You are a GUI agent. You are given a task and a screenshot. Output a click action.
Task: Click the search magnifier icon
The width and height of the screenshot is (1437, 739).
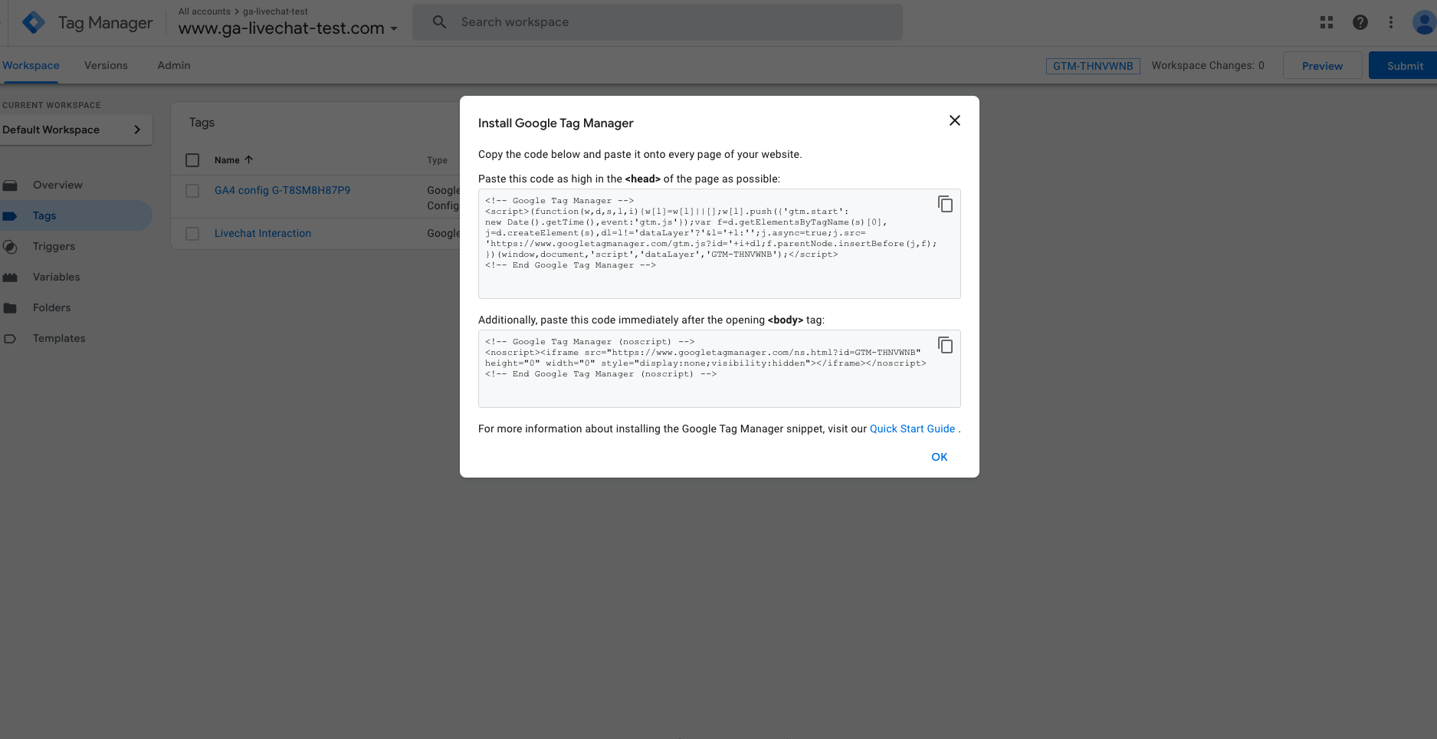439,22
